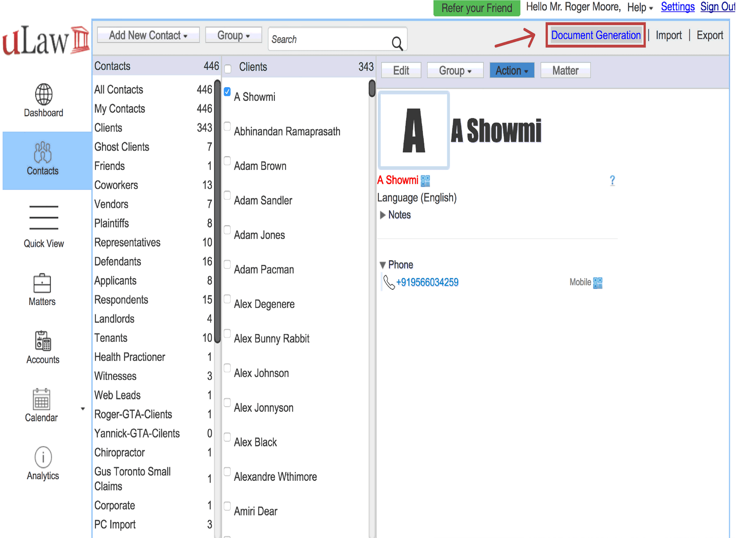Tick the select-all Clients header checkbox
This screenshot has height=538, width=738.
click(228, 69)
